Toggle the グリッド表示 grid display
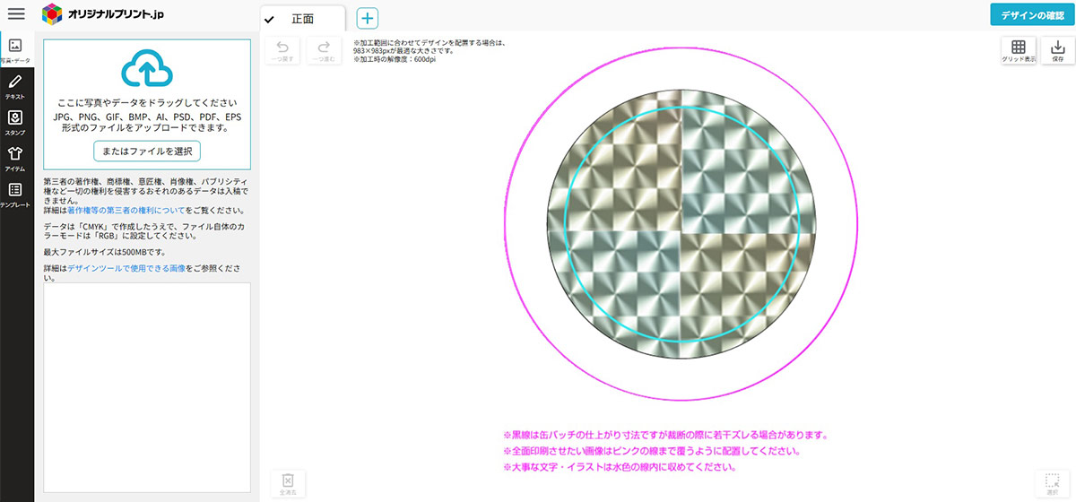1076x502 pixels. [x=1019, y=51]
